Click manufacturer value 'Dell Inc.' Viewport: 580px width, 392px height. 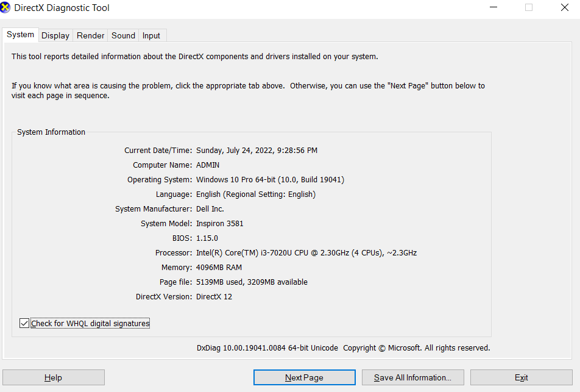210,208
